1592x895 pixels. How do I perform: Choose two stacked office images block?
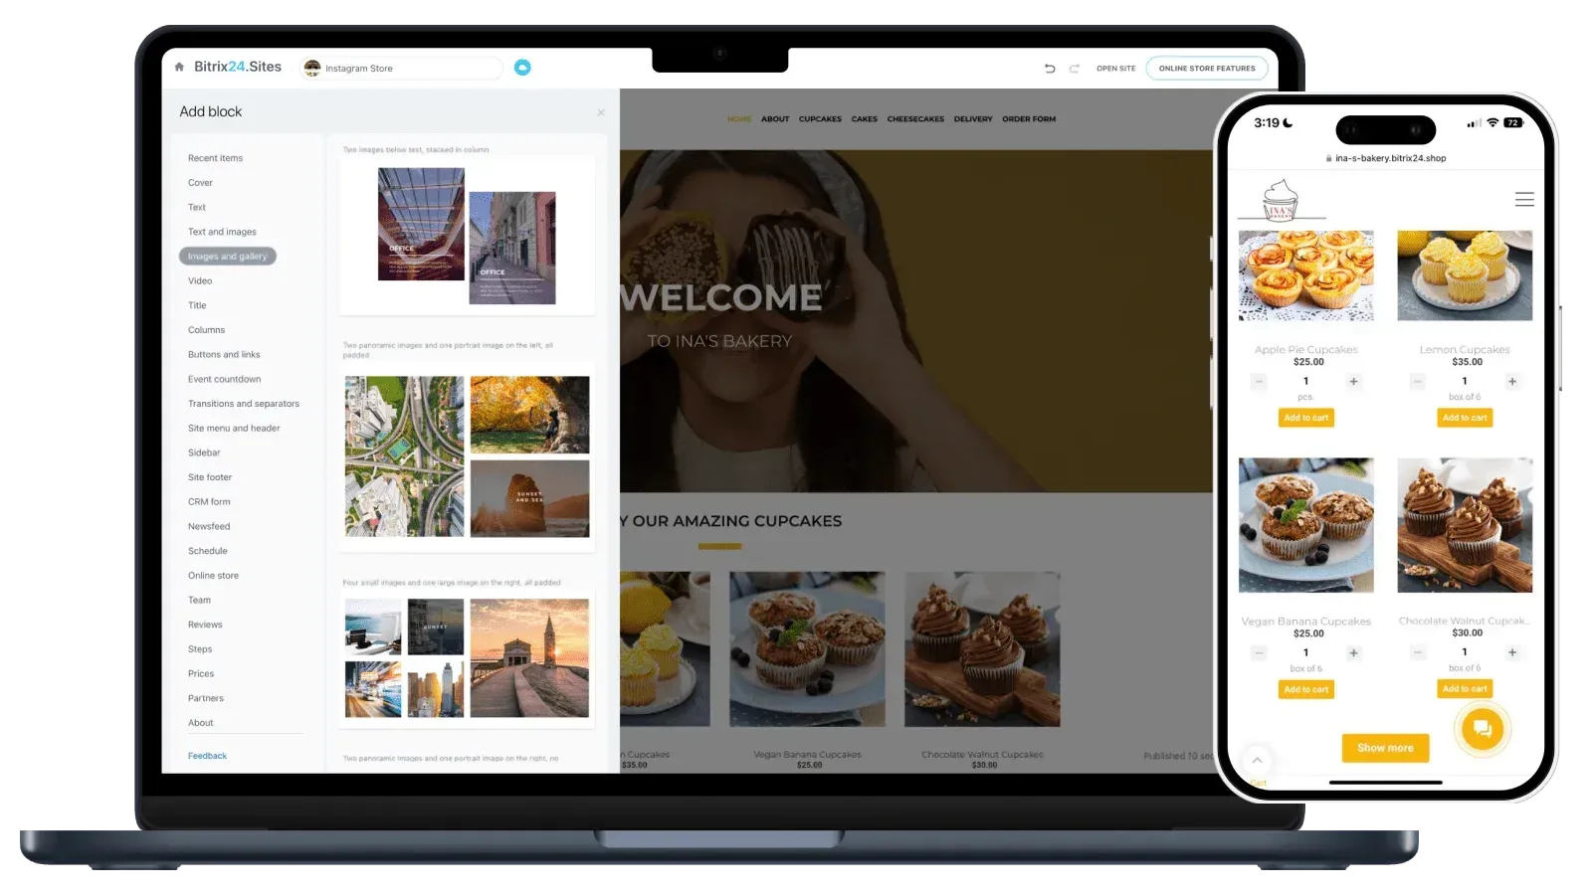[x=467, y=236]
